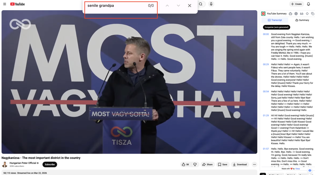Click the blue audio waveform floating button

click(x=310, y=170)
